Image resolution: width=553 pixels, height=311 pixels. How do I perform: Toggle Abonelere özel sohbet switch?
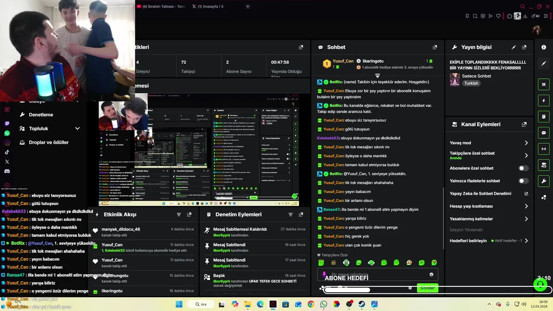point(523,168)
